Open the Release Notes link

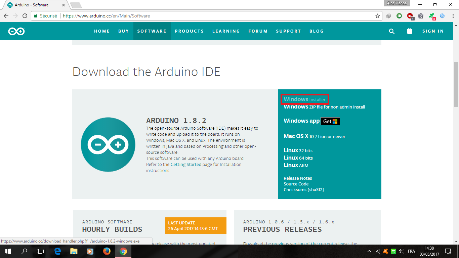tap(298, 178)
